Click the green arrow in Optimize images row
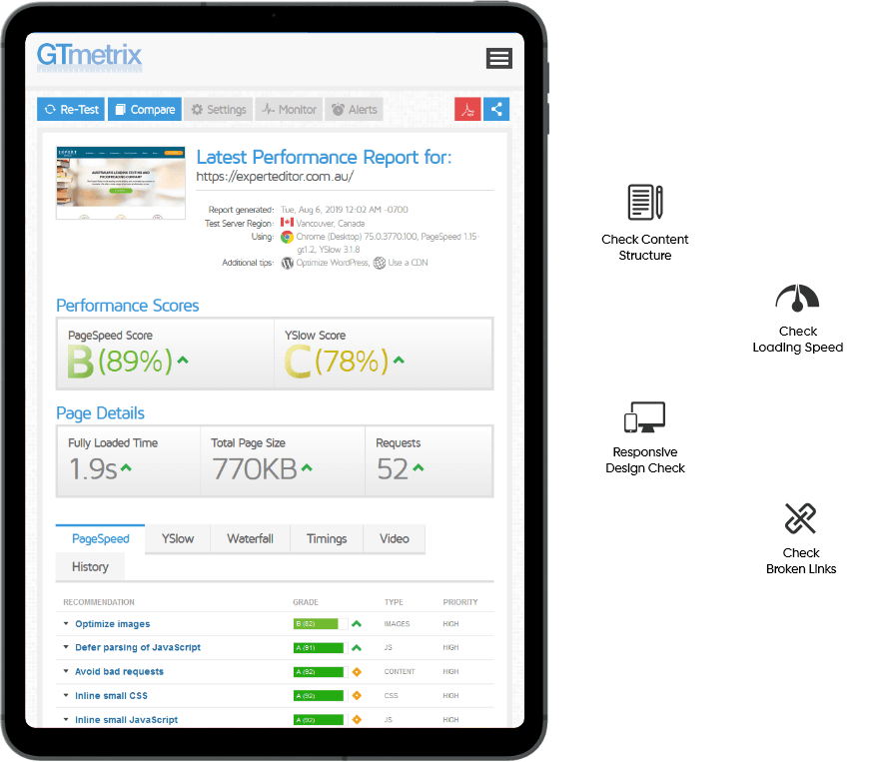877x762 pixels. pyautogui.click(x=357, y=623)
